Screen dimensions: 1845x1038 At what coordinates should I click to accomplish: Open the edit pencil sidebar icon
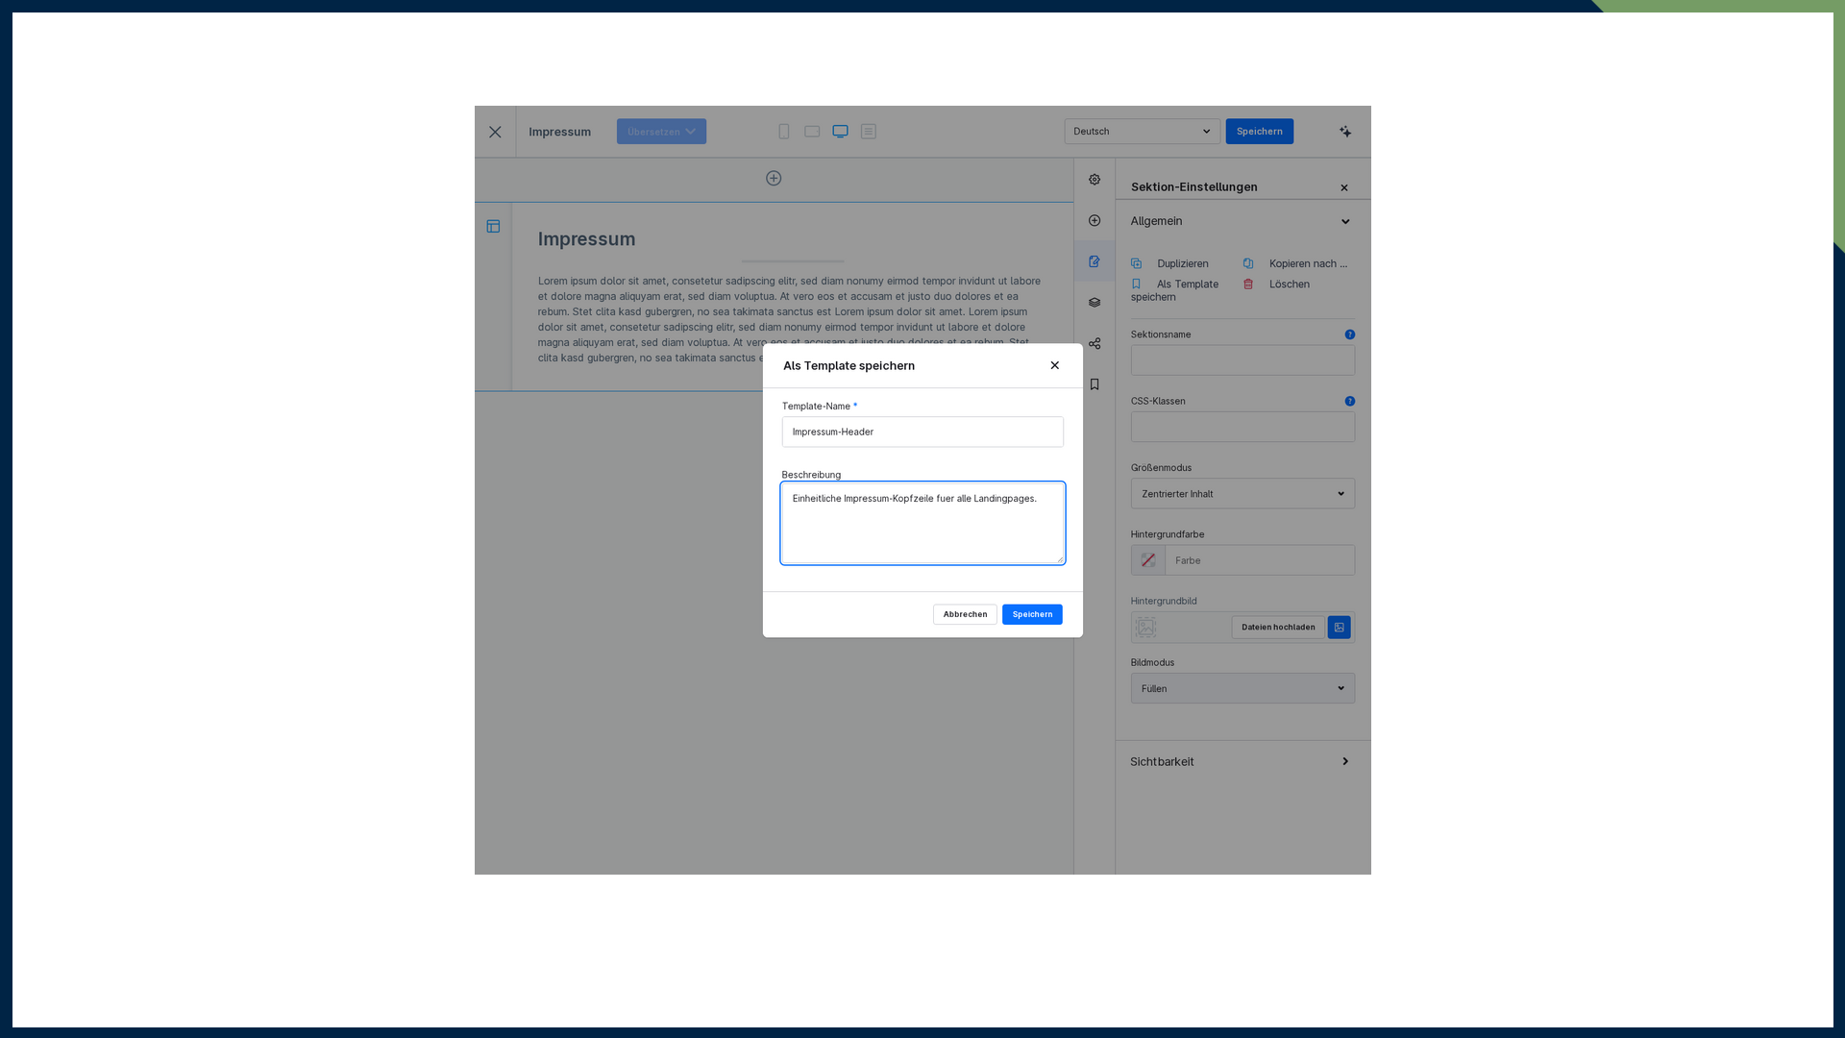click(1095, 261)
